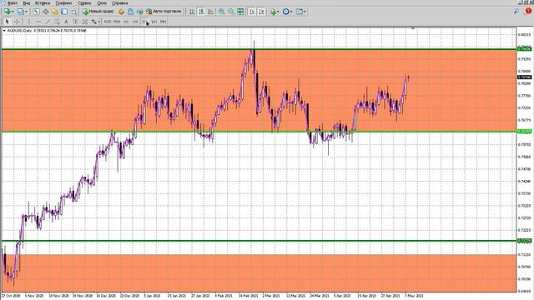This screenshot has height=300, width=534.
Task: Toggle the Terminal panel
Action: point(64,12)
